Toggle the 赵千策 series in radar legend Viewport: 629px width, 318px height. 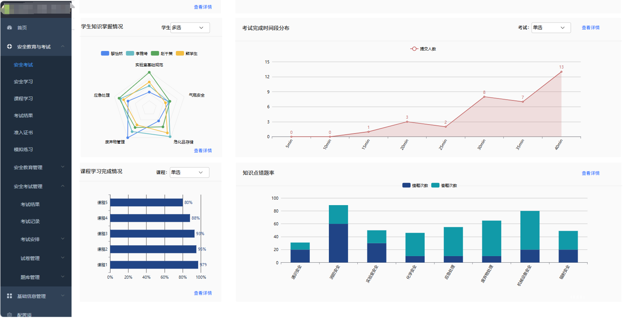pos(155,54)
